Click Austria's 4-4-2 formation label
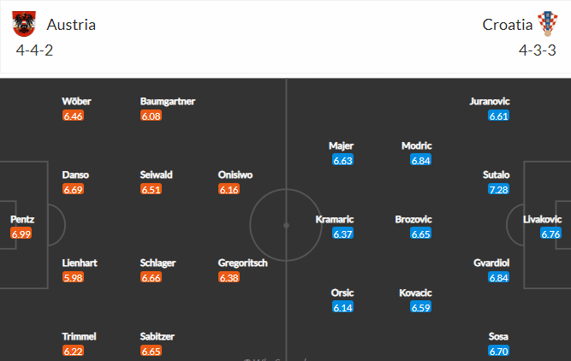Viewport: 571px width, 361px height. click(x=34, y=50)
